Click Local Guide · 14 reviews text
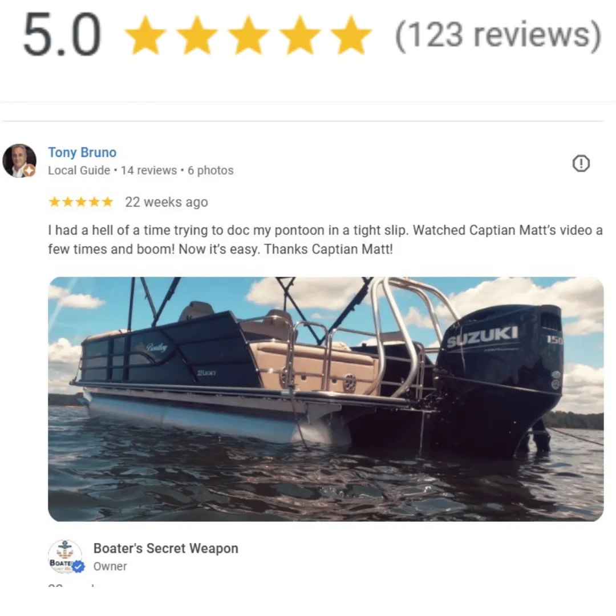The image size is (616, 616). (x=112, y=170)
